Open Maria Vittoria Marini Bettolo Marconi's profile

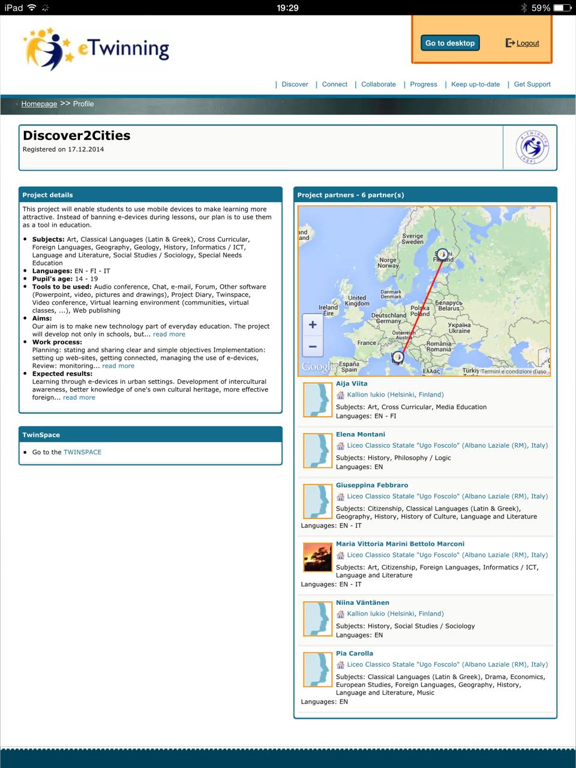(400, 544)
